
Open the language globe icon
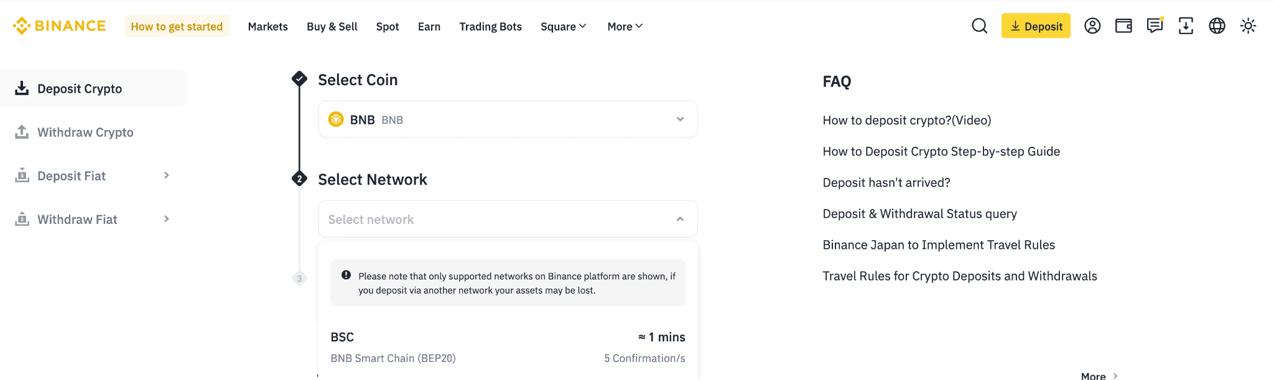pyautogui.click(x=1217, y=26)
